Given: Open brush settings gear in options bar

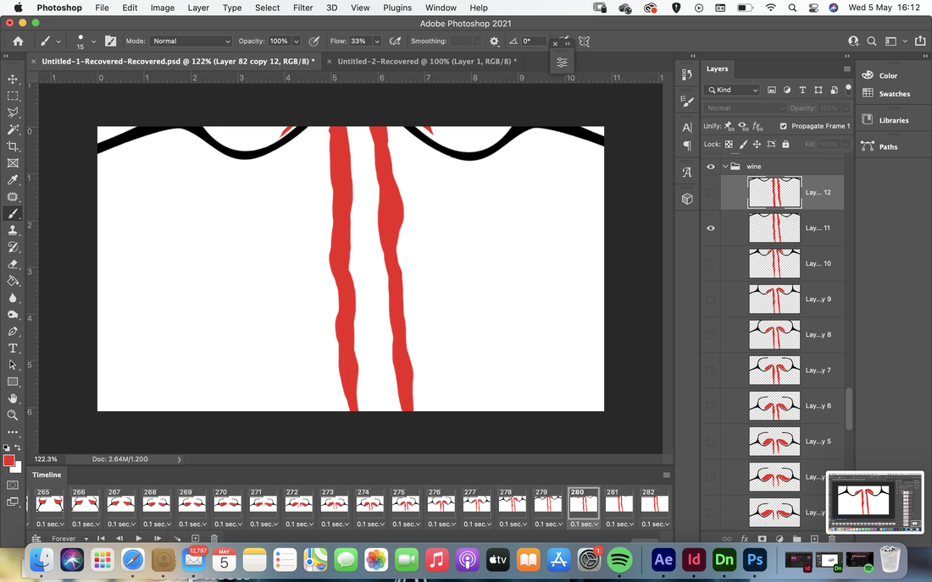Looking at the screenshot, I should [494, 41].
